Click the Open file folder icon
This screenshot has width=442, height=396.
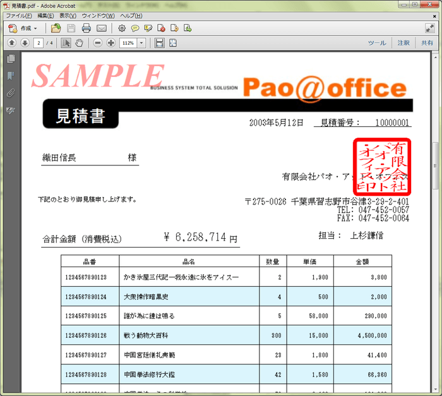tap(56, 28)
